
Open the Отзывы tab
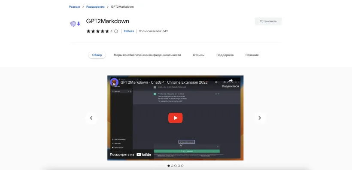(x=199, y=55)
